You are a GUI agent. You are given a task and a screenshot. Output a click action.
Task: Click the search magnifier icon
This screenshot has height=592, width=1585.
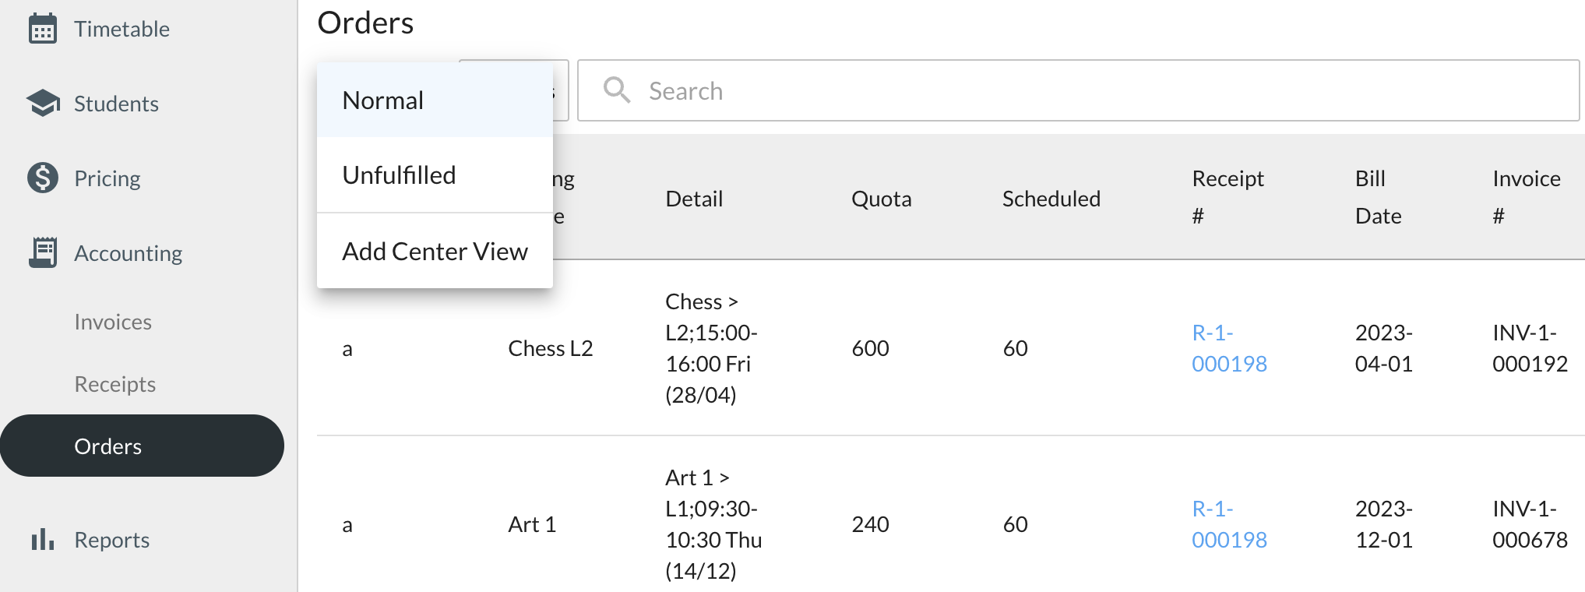[616, 90]
